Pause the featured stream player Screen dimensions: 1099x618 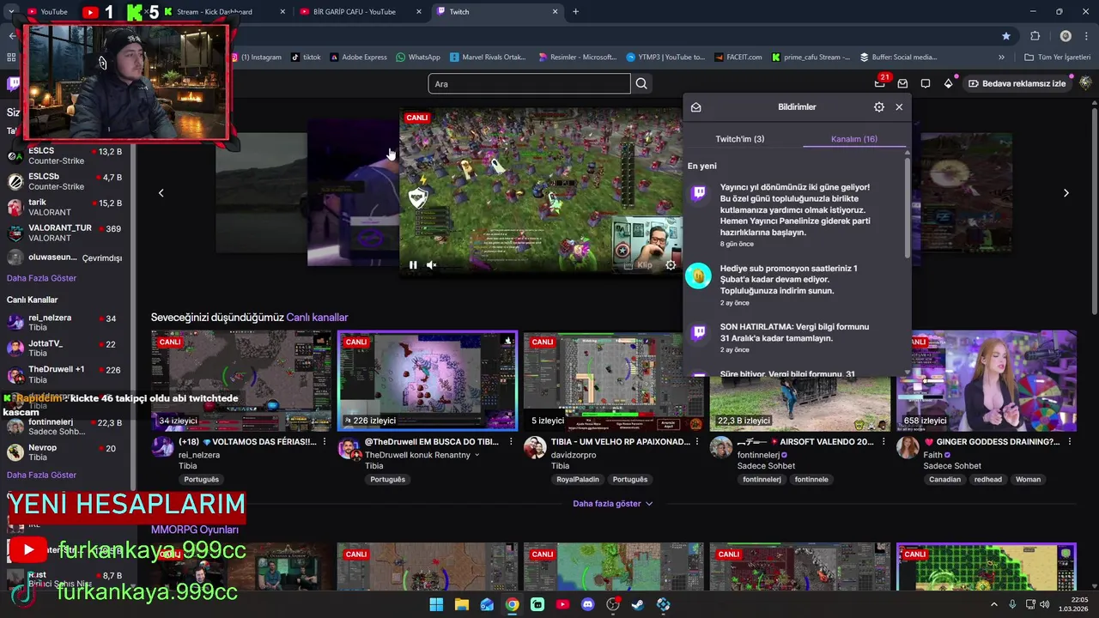point(413,265)
